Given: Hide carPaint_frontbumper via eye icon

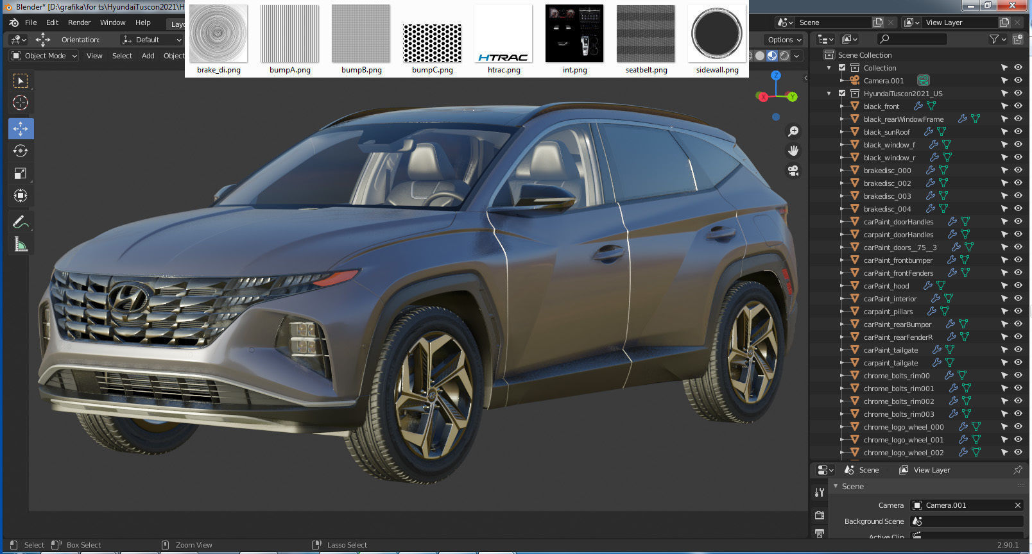Looking at the screenshot, I should 1019,260.
